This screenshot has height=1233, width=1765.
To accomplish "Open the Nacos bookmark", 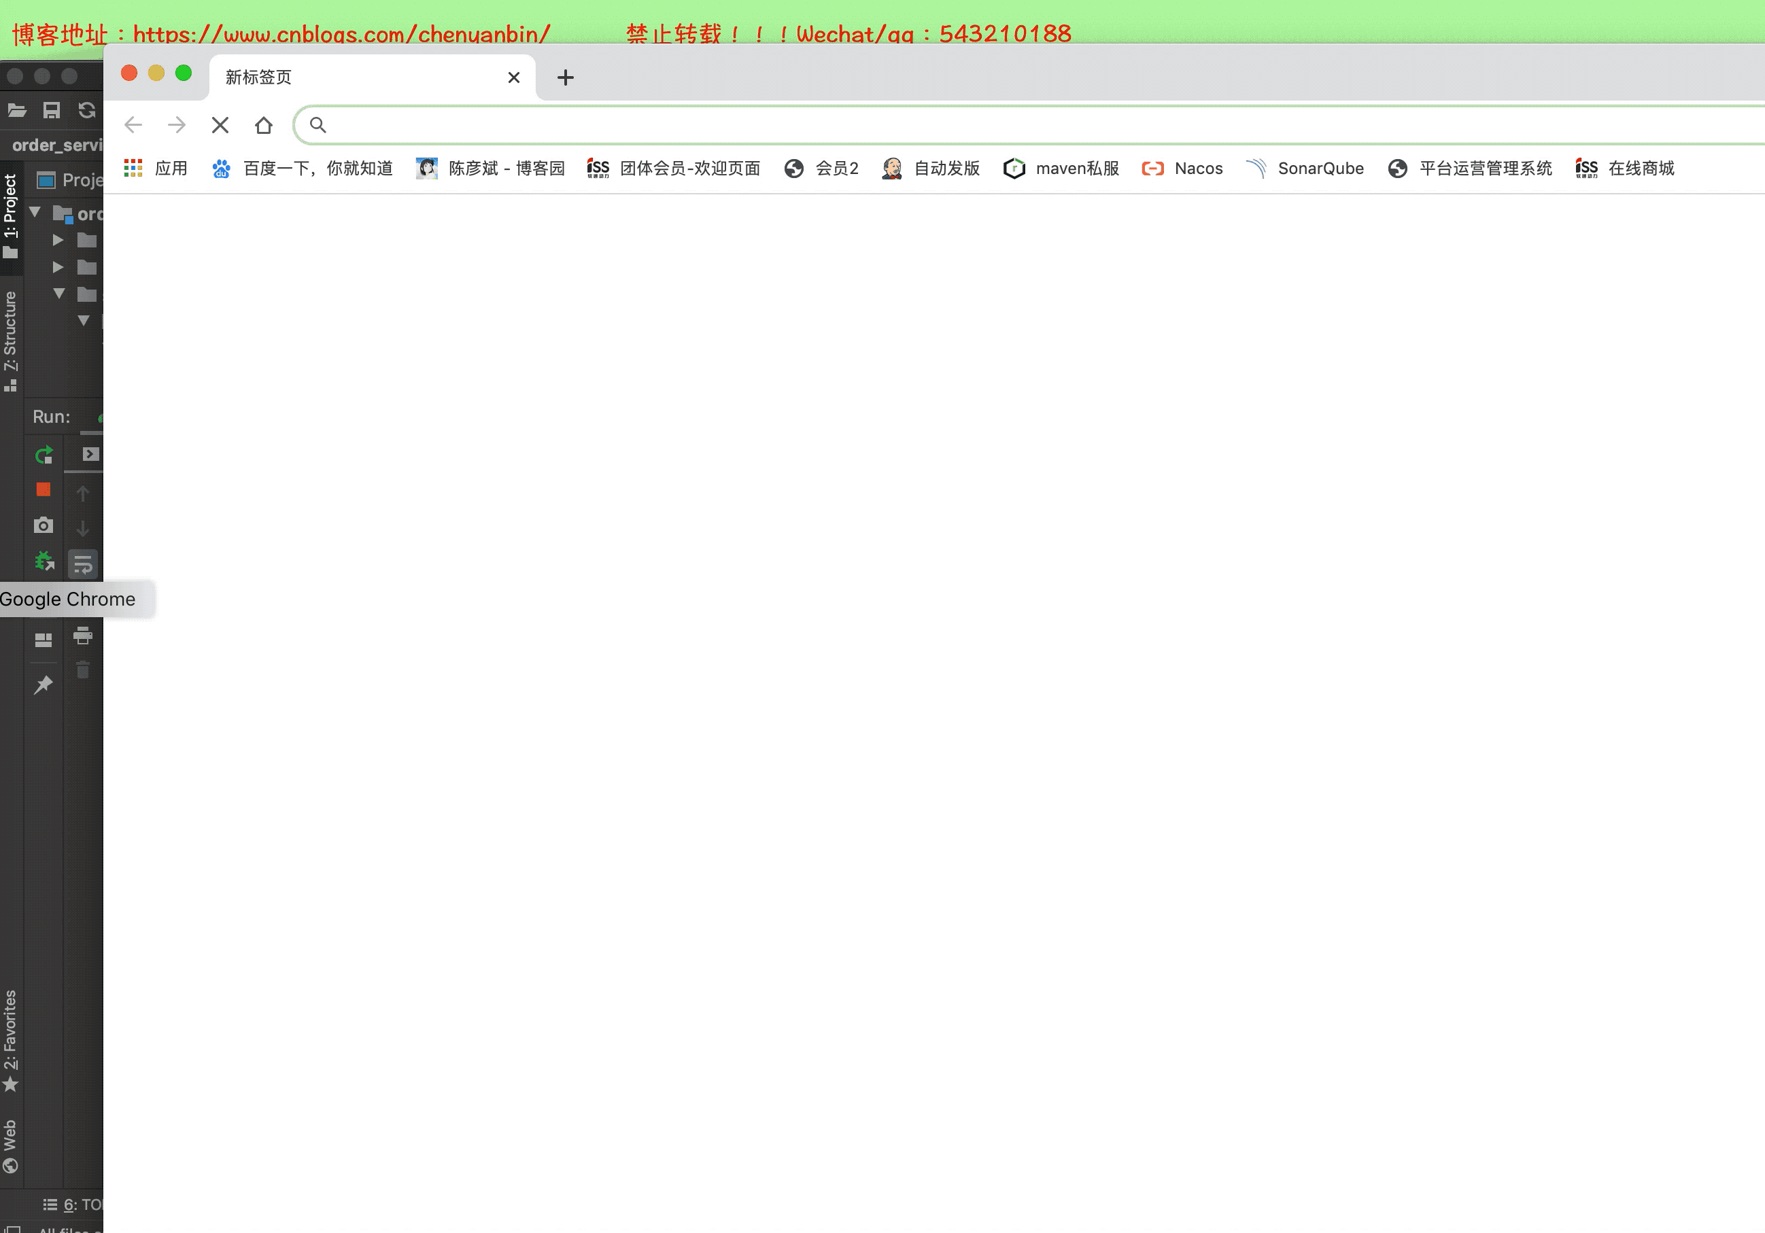I will click(1182, 169).
